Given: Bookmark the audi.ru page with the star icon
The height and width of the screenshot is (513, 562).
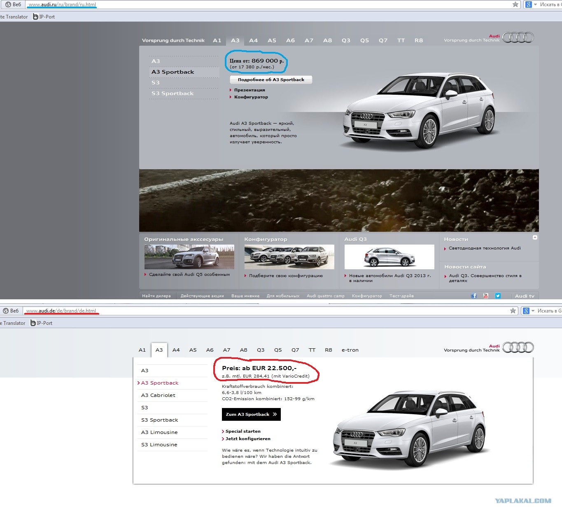Looking at the screenshot, I should tap(515, 5).
